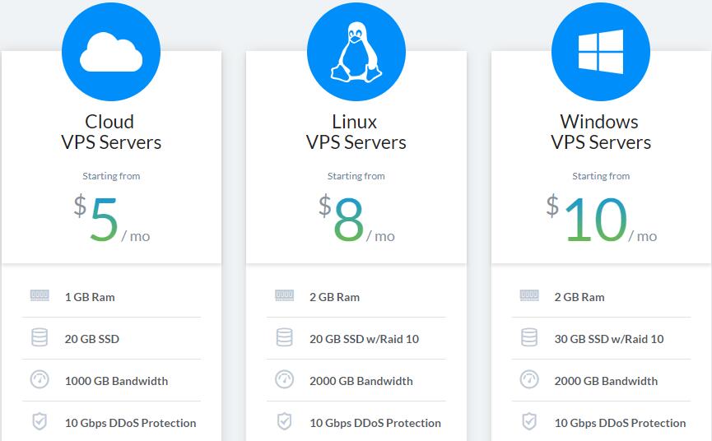Click the blue cloud icon circle

111,52
